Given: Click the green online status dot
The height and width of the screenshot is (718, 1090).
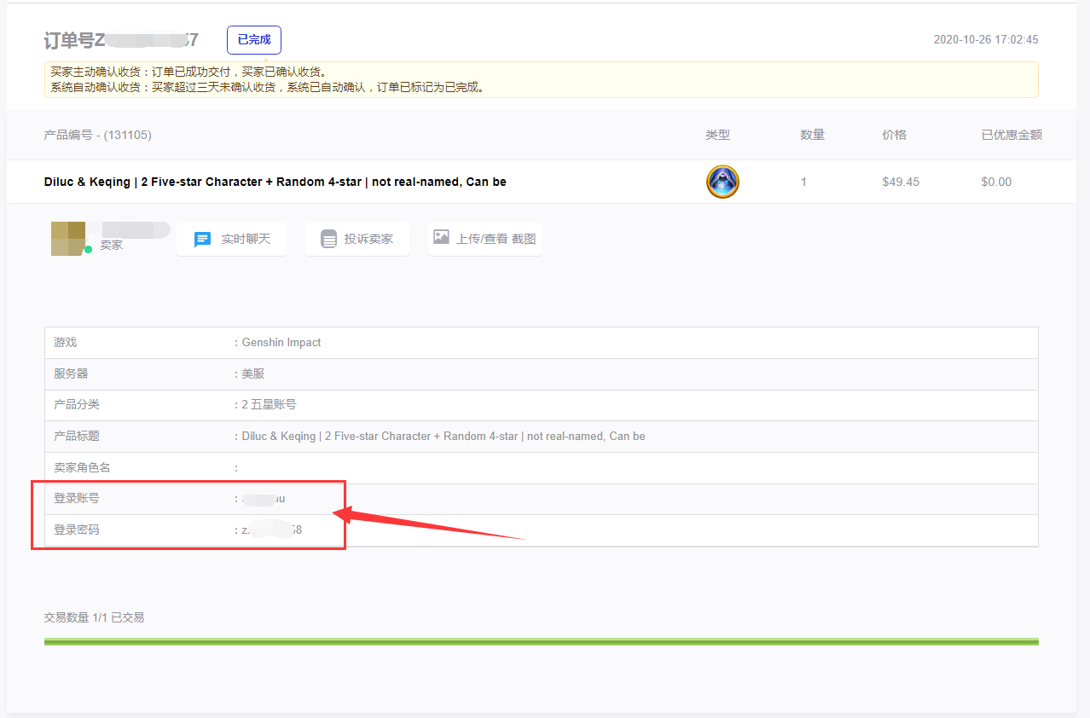Looking at the screenshot, I should pyautogui.click(x=88, y=249).
